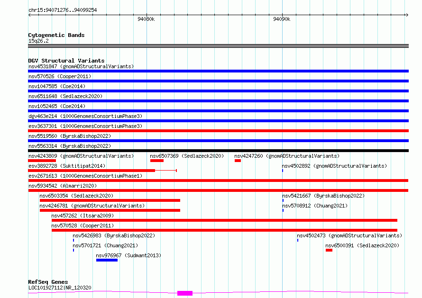Screen dimensions: 422x298
Task: Click the blue tick under nsv5426983
Action: [x=73, y=240]
